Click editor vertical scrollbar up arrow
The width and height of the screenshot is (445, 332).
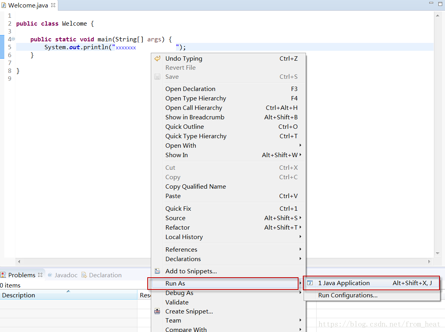click(x=438, y=15)
